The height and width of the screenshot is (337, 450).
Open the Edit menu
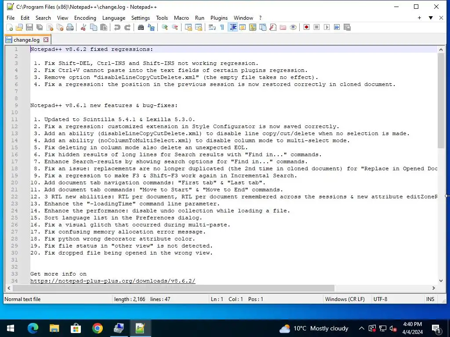(25, 18)
